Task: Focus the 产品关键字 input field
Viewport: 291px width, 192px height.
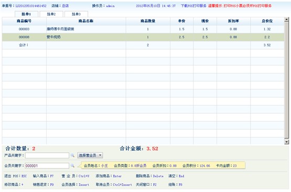Action: [47, 155]
